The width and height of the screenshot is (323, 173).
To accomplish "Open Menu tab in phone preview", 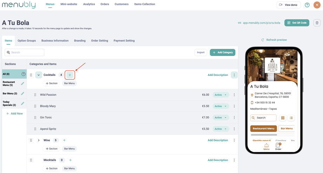I will (266, 147).
